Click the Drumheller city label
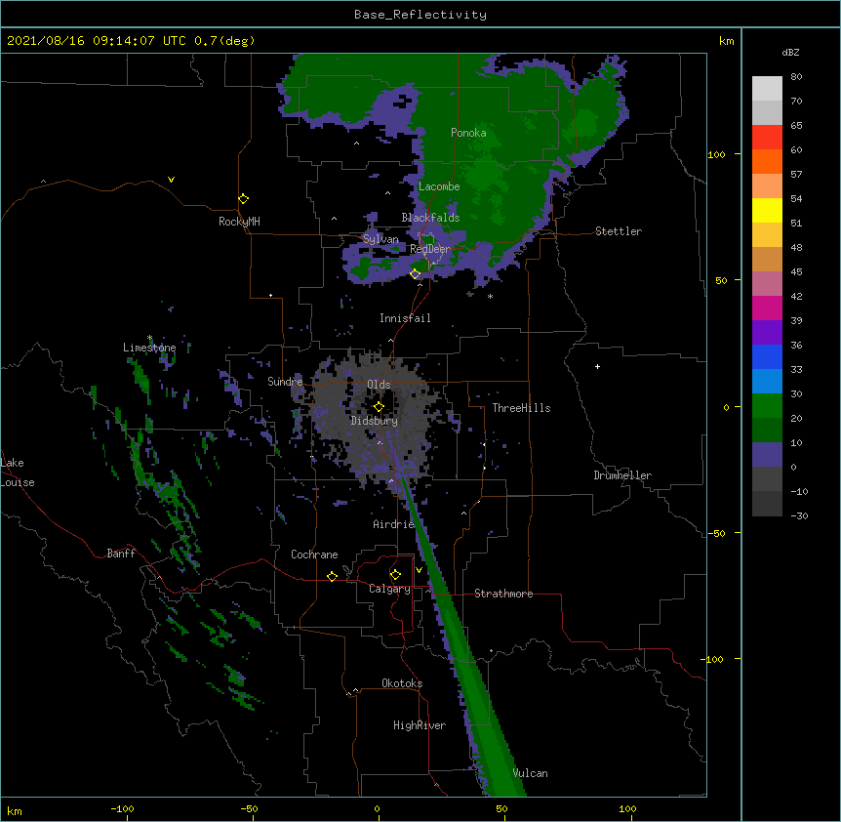 point(622,475)
